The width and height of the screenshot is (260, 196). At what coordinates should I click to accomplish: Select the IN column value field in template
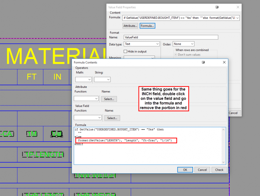coord(56,134)
